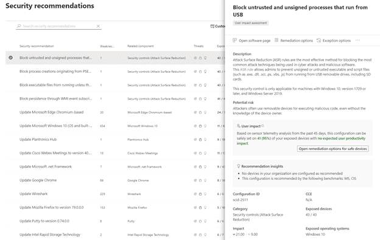Open the more actions ellipsis

(357, 40)
